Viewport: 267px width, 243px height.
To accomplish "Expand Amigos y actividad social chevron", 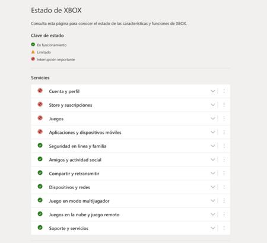I will point(213,159).
